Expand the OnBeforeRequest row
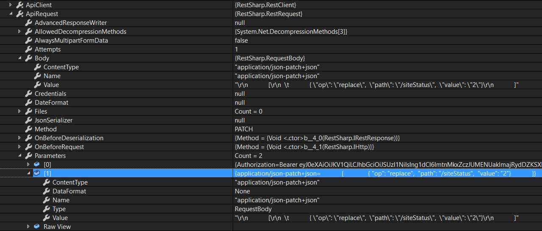 19,147
